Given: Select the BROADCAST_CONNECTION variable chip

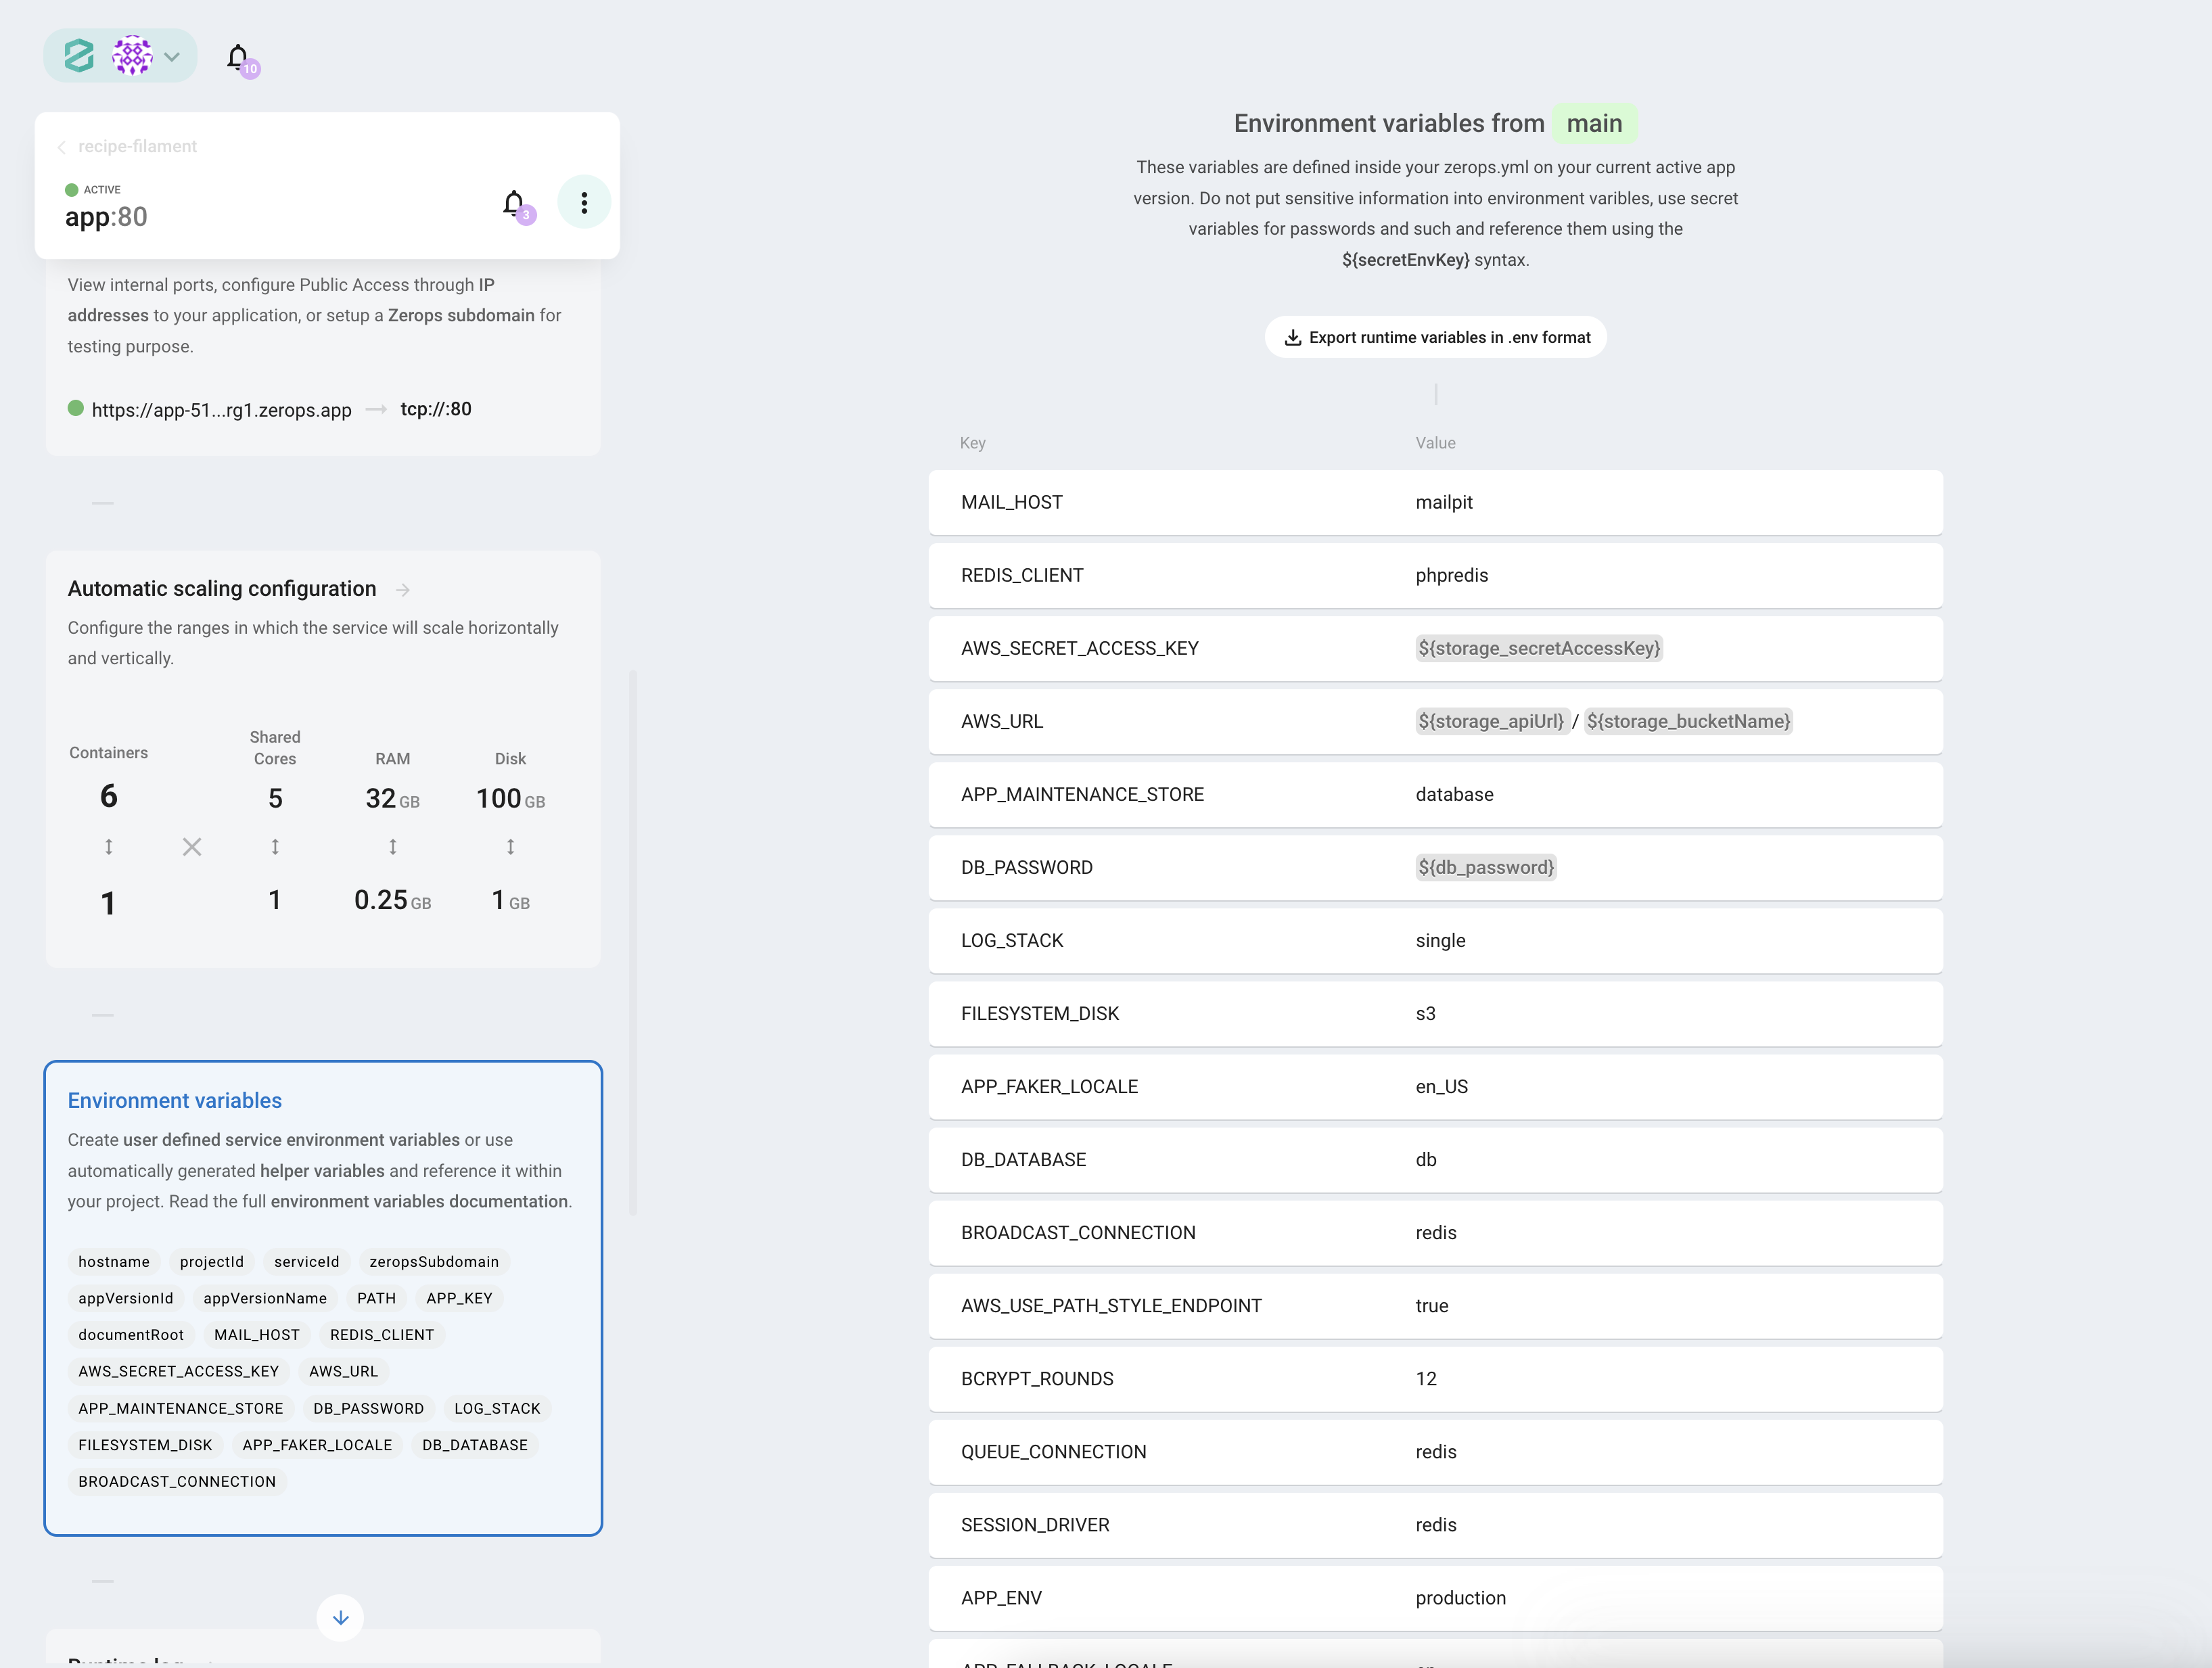Looking at the screenshot, I should [177, 1482].
